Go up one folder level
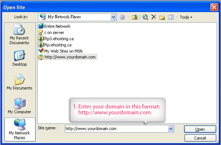The height and width of the screenshot is (145, 221). (134, 17)
